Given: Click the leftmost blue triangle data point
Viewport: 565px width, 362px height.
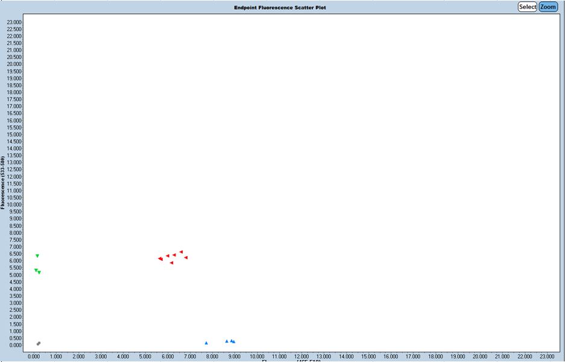Looking at the screenshot, I should tap(206, 343).
